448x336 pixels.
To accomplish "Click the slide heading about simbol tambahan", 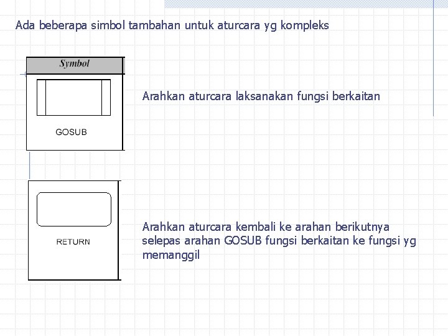I will [172, 26].
